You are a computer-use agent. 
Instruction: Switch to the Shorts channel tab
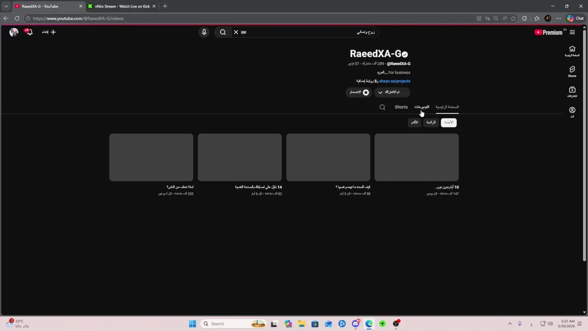(x=401, y=107)
